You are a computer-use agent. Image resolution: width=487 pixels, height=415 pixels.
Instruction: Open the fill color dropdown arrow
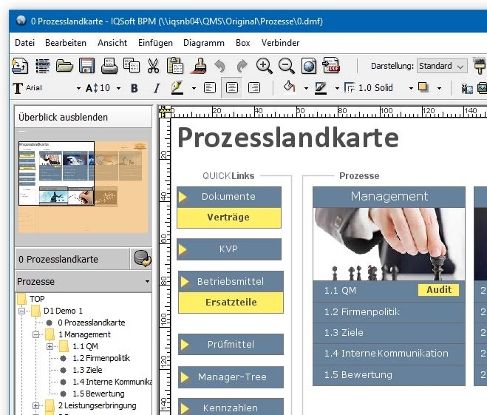click(x=306, y=89)
